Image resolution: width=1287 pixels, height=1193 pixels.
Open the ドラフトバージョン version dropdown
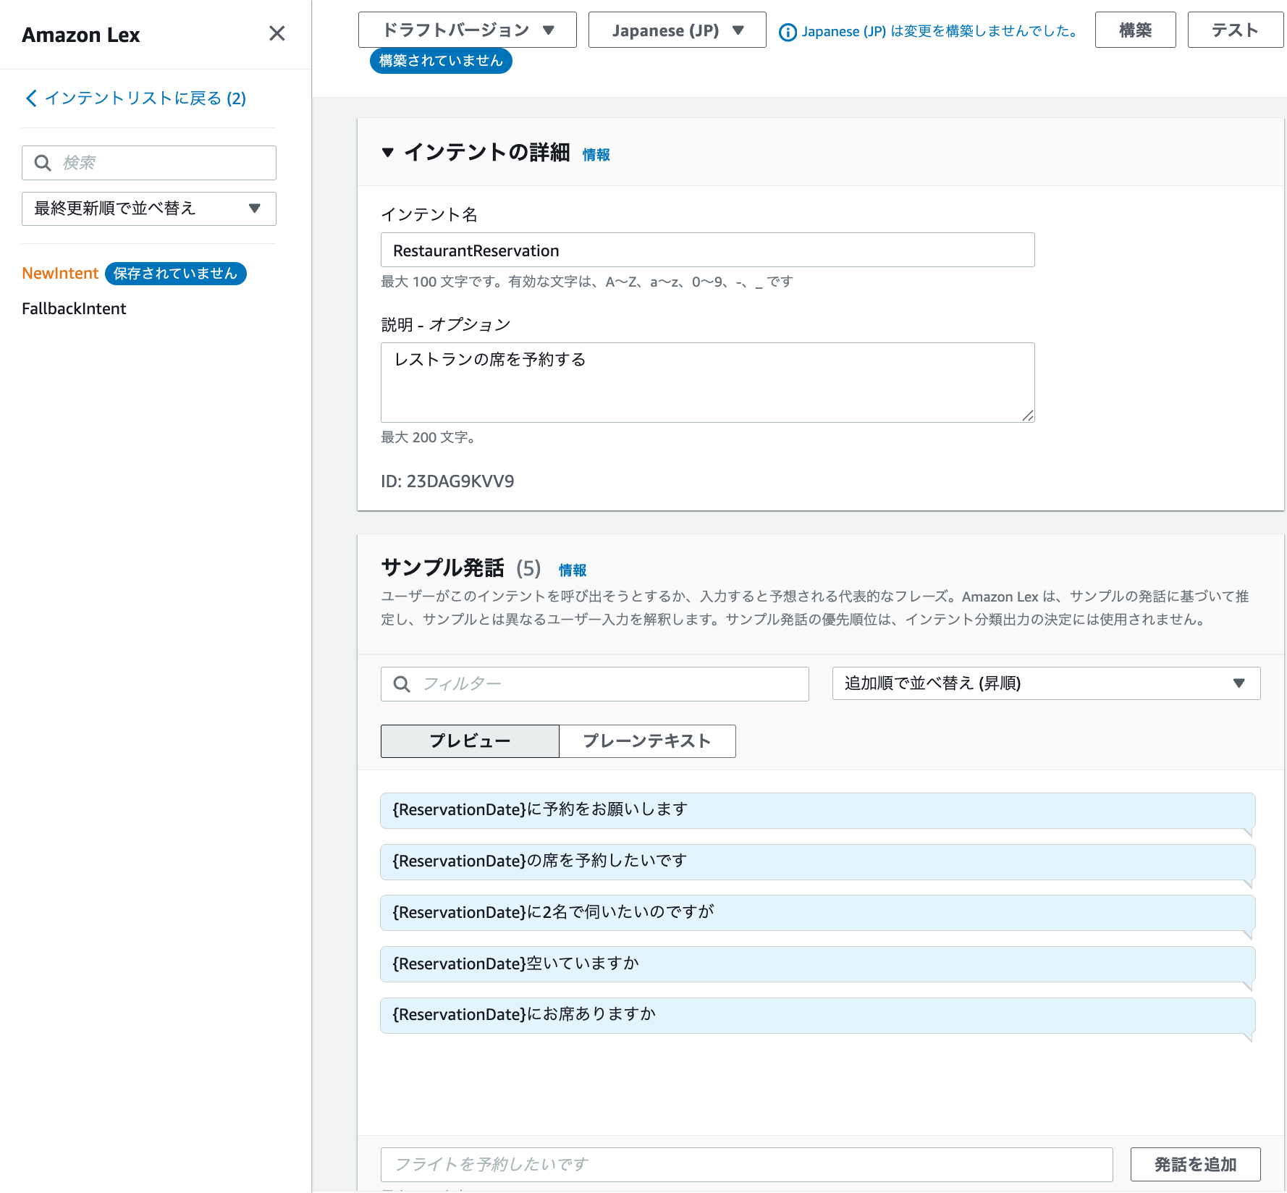pos(468,30)
